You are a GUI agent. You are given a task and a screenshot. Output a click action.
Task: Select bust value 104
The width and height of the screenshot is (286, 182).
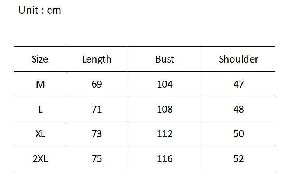(165, 84)
